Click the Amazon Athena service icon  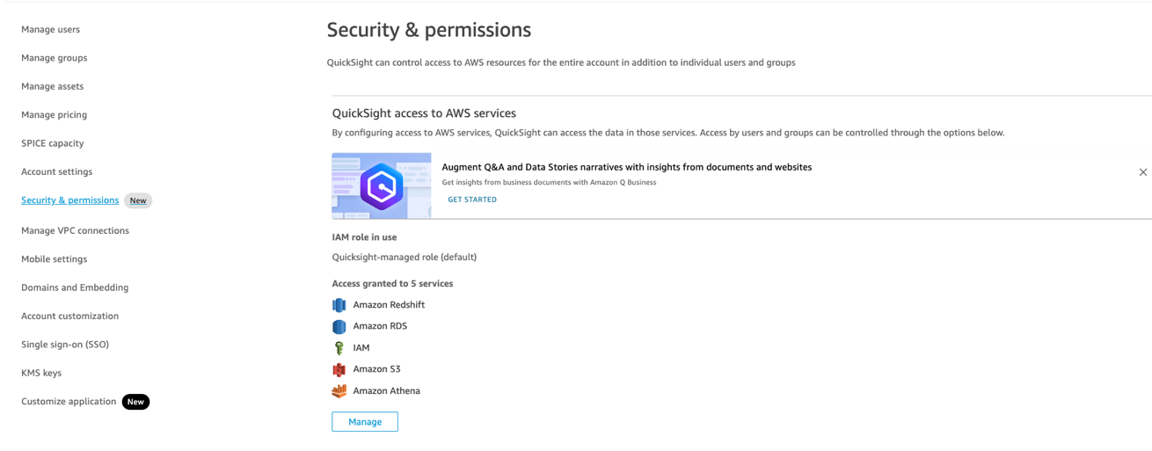pyautogui.click(x=339, y=391)
